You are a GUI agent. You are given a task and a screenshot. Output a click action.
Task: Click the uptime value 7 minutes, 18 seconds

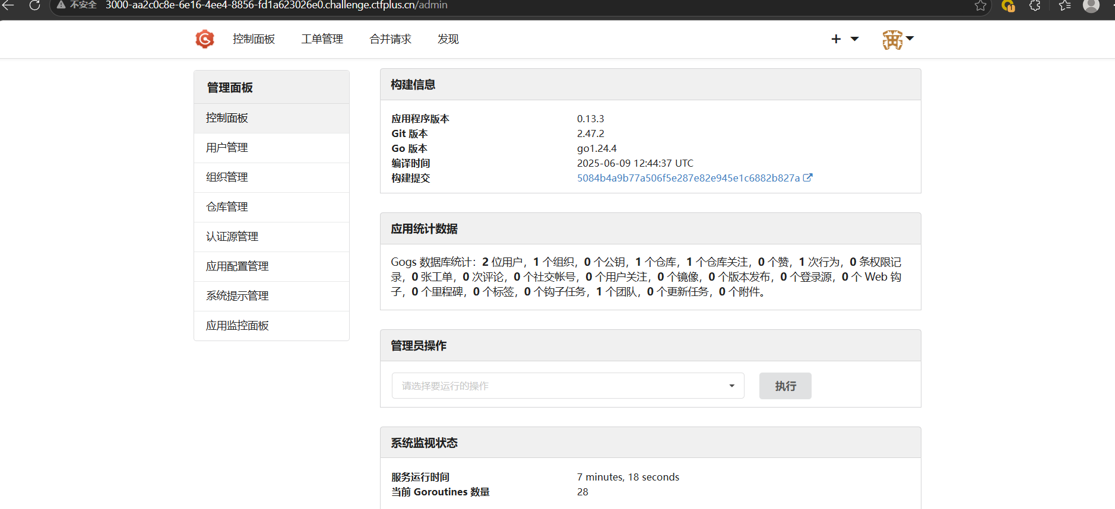[628, 477]
